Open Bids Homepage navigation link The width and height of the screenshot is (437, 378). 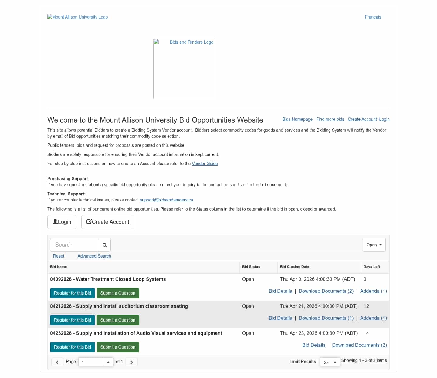tap(297, 119)
